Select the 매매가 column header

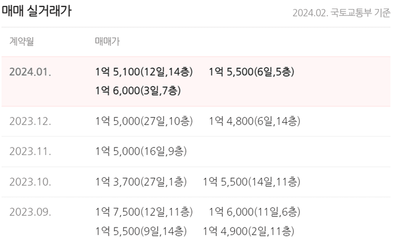pos(107,41)
